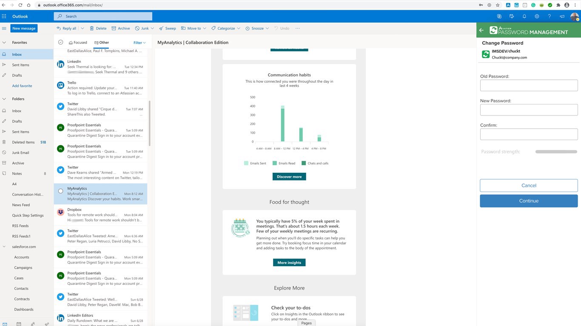
Task: Switch to the To Do checkmark icon
Action: point(47,324)
